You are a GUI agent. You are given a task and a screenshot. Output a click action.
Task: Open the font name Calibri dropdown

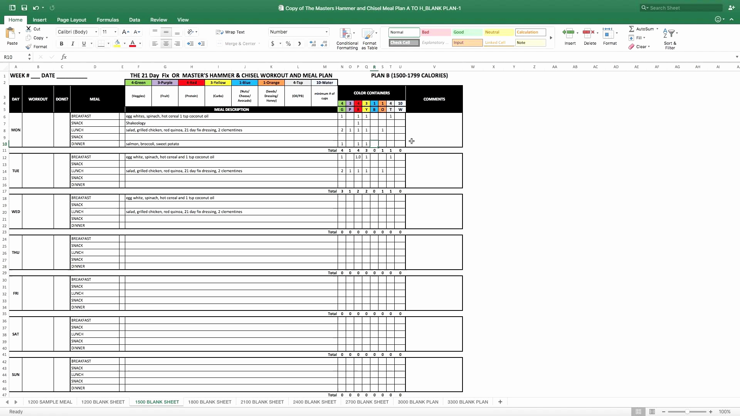click(96, 32)
